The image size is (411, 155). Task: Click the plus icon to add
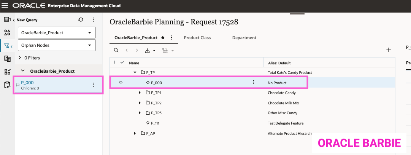click(x=389, y=50)
